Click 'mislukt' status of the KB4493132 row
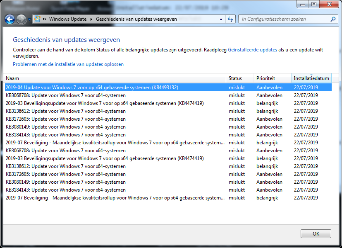 (x=237, y=88)
